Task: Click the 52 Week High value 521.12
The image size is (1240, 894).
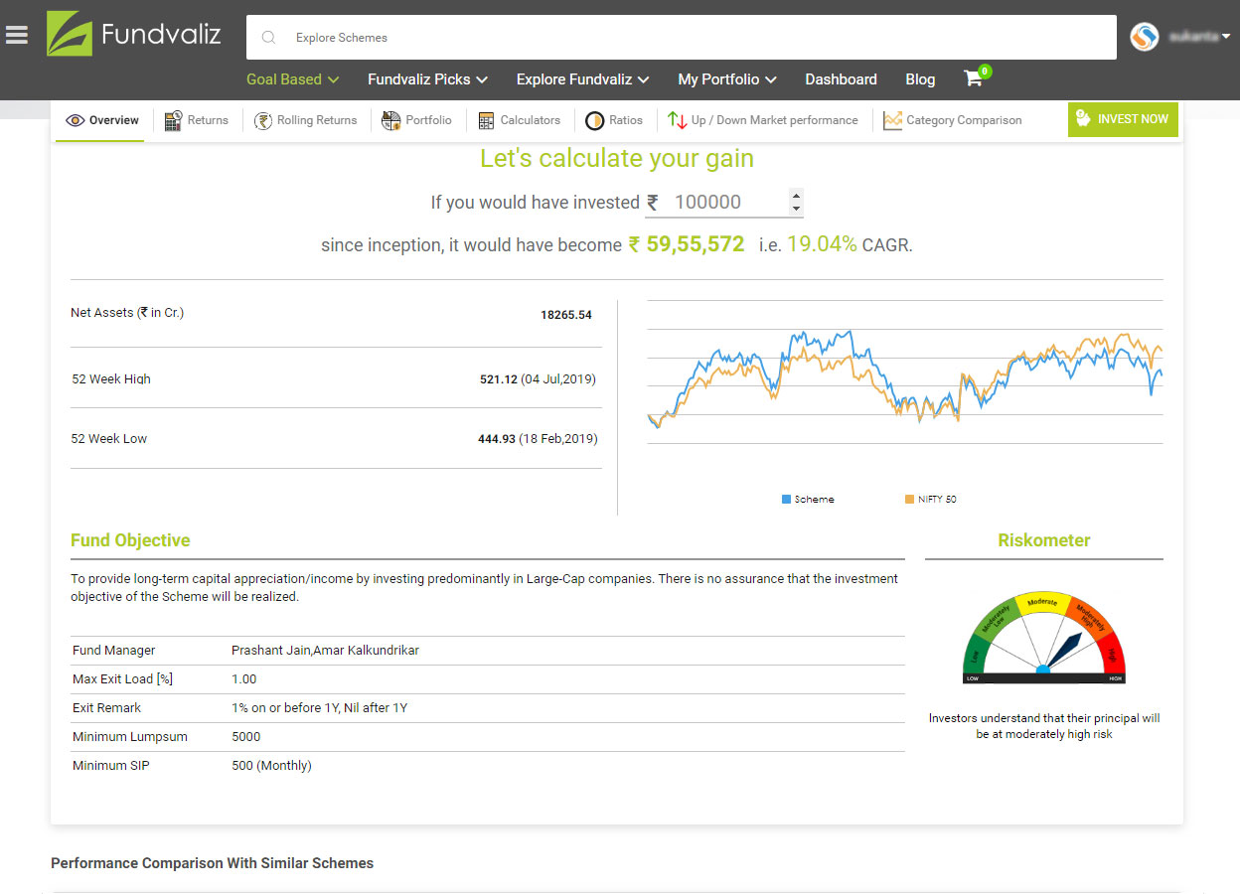Action: tap(499, 379)
